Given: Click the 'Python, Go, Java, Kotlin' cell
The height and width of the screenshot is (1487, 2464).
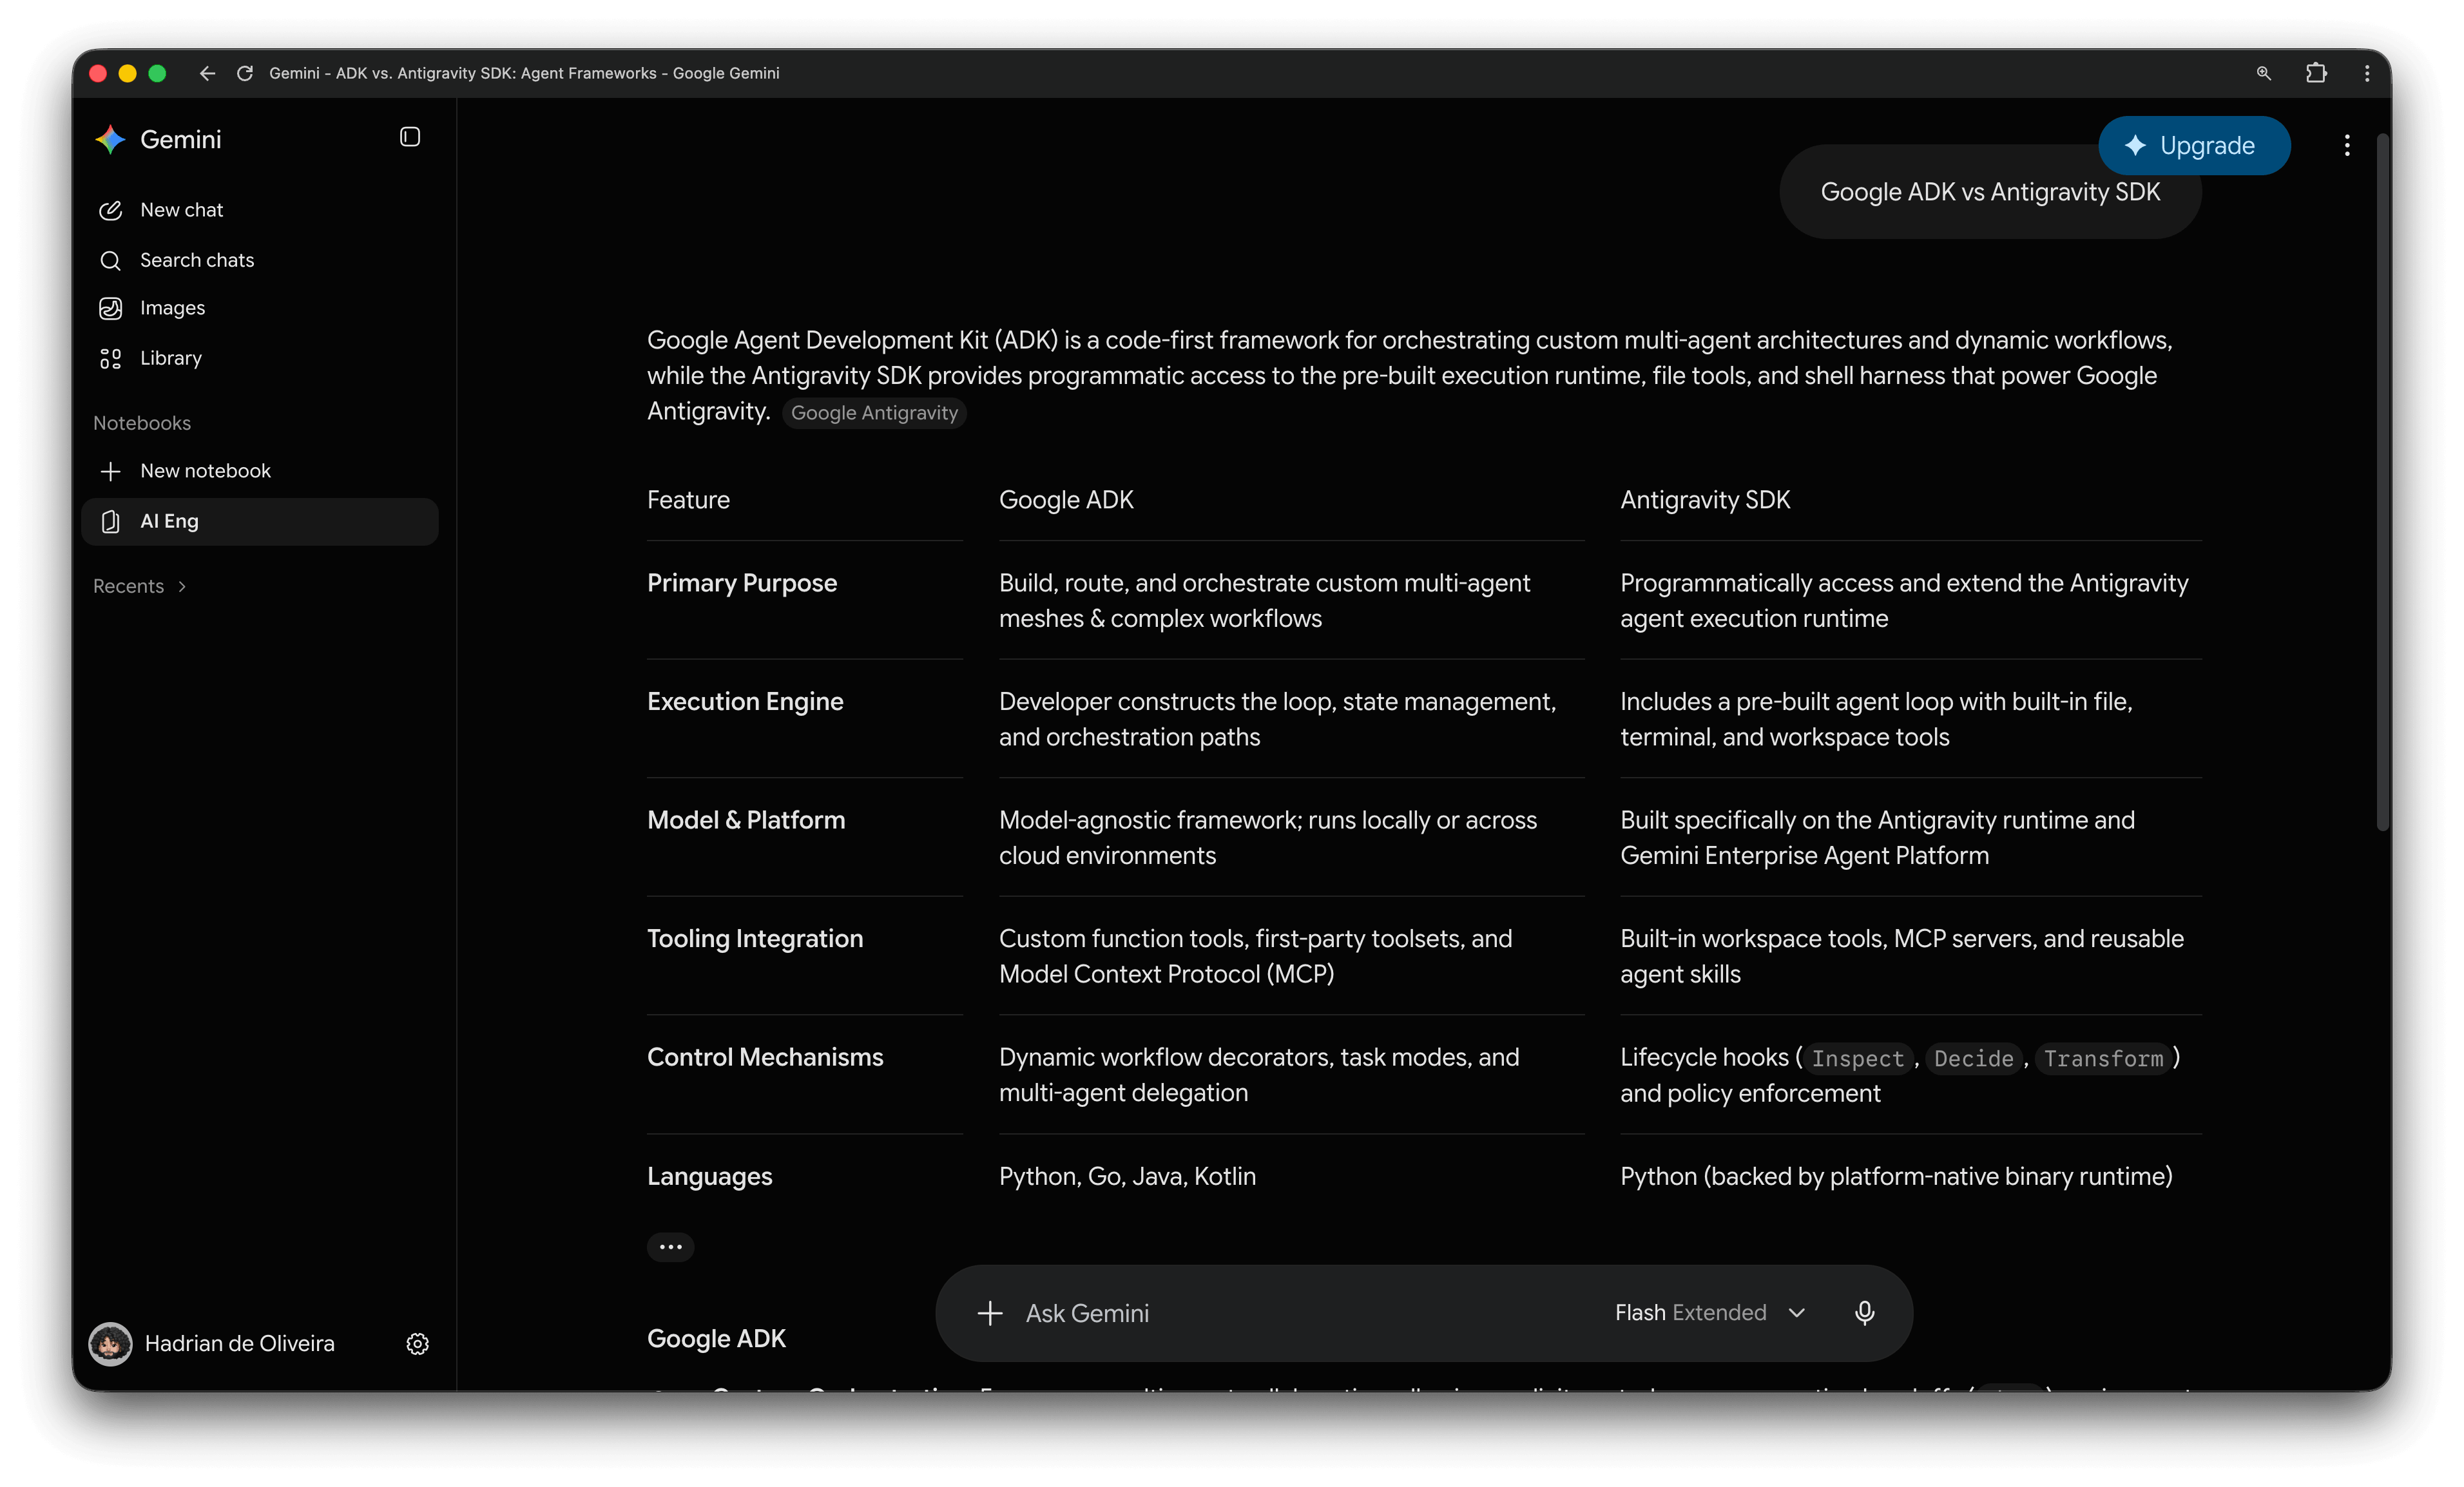Looking at the screenshot, I should click(x=1127, y=1176).
